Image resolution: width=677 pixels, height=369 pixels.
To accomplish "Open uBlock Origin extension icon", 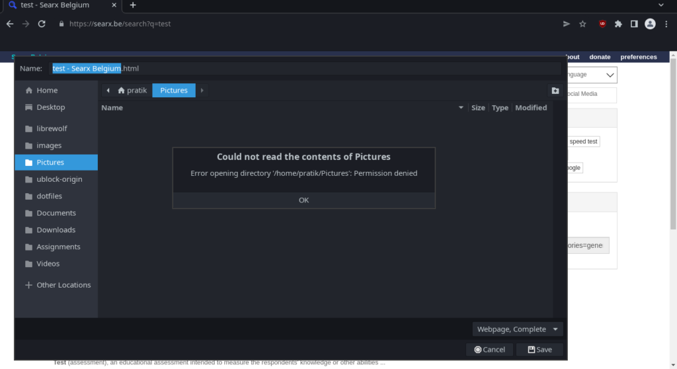I will 602,24.
